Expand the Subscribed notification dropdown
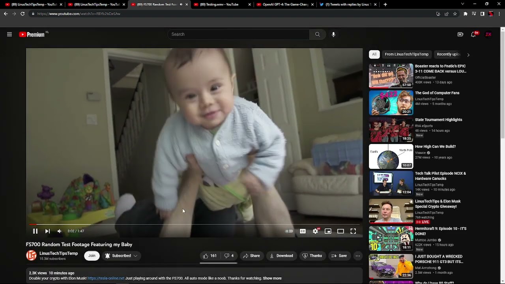The image size is (505, 284). pos(122,256)
